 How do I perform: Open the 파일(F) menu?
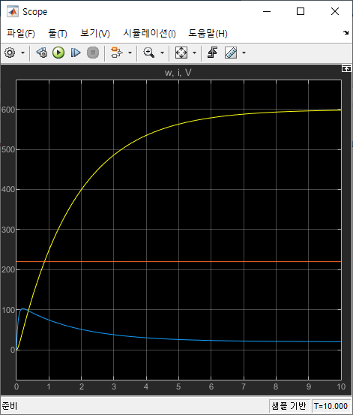[x=21, y=33]
